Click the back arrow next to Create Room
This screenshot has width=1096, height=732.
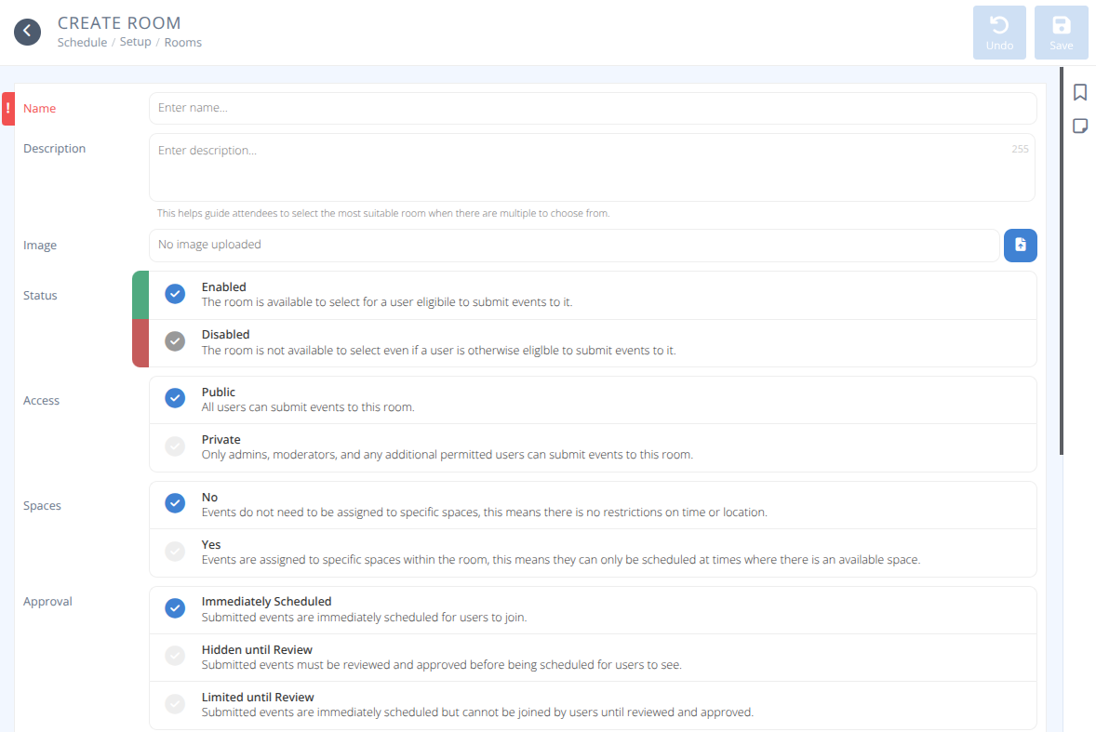point(27,31)
